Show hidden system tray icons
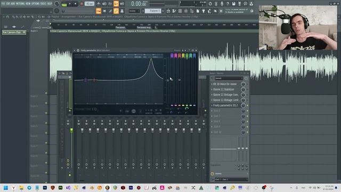The height and width of the screenshot is (192, 341). (x=291, y=188)
